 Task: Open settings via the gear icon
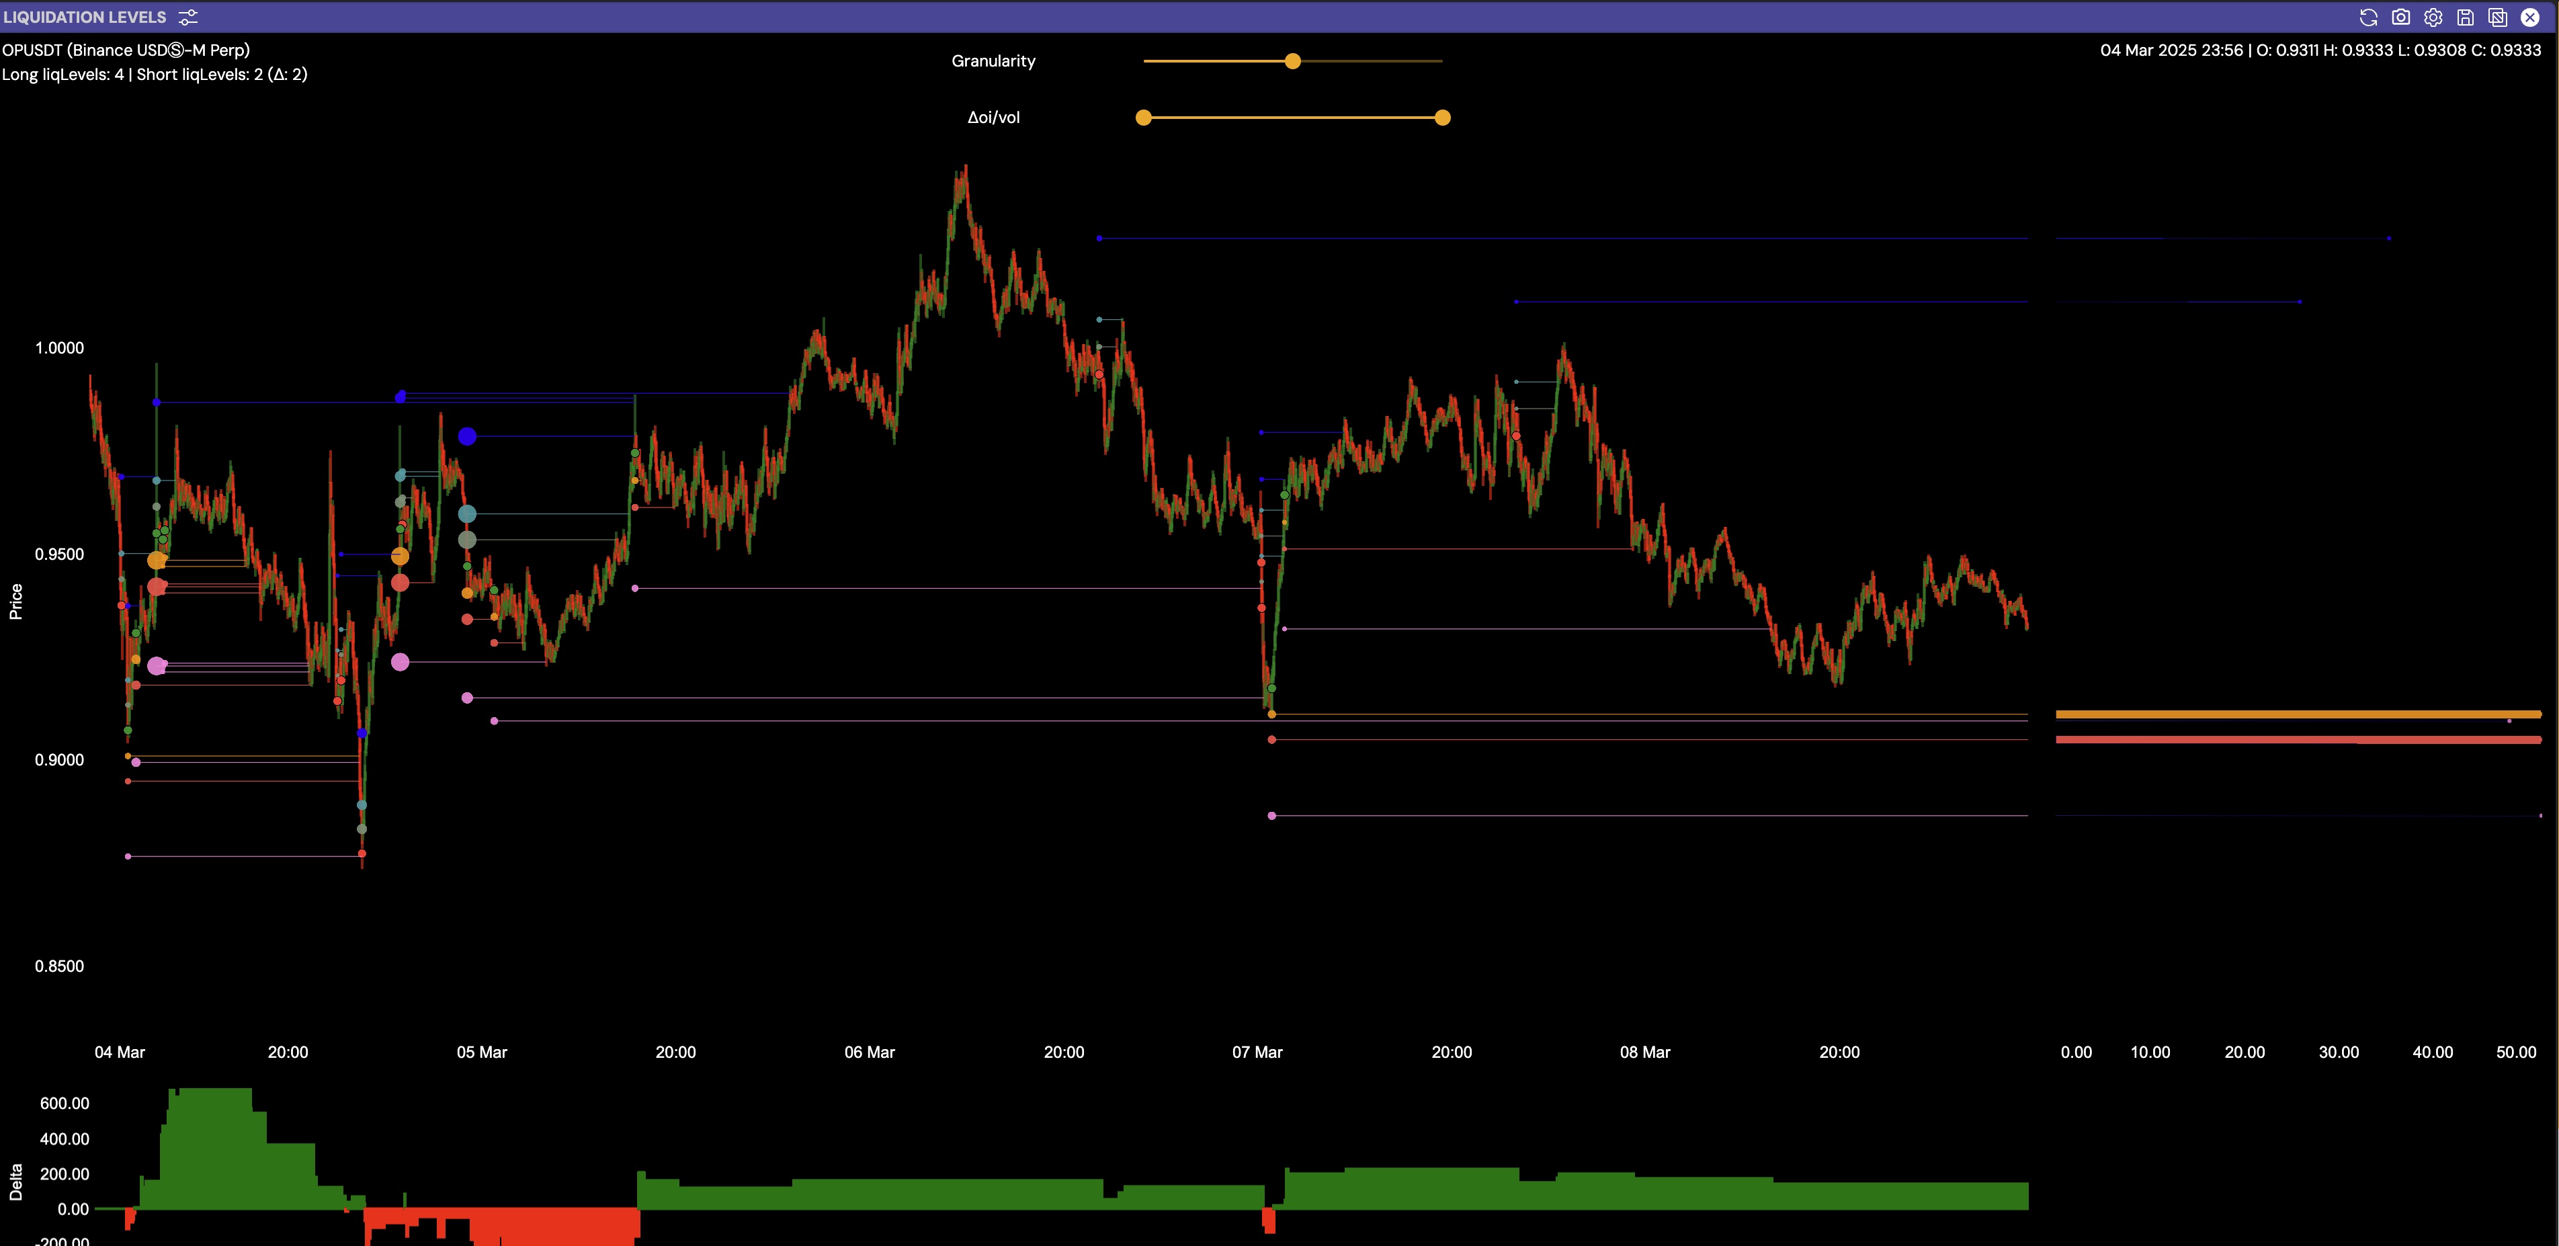click(2433, 17)
